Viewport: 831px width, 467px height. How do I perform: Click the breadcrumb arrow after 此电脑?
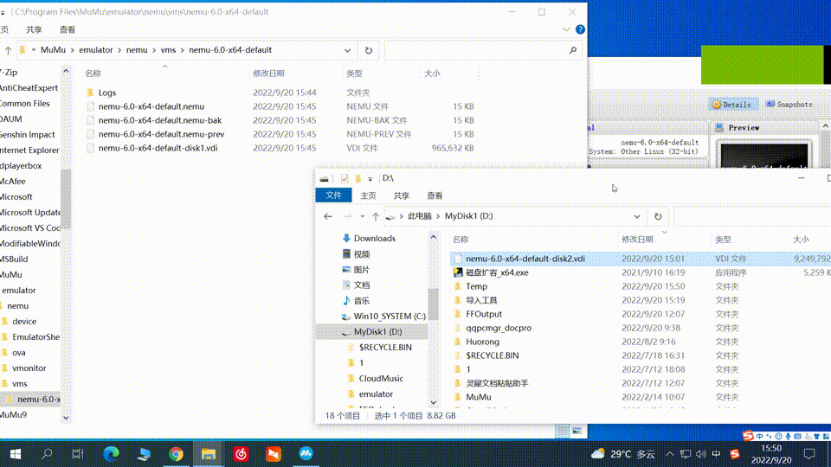coord(438,216)
